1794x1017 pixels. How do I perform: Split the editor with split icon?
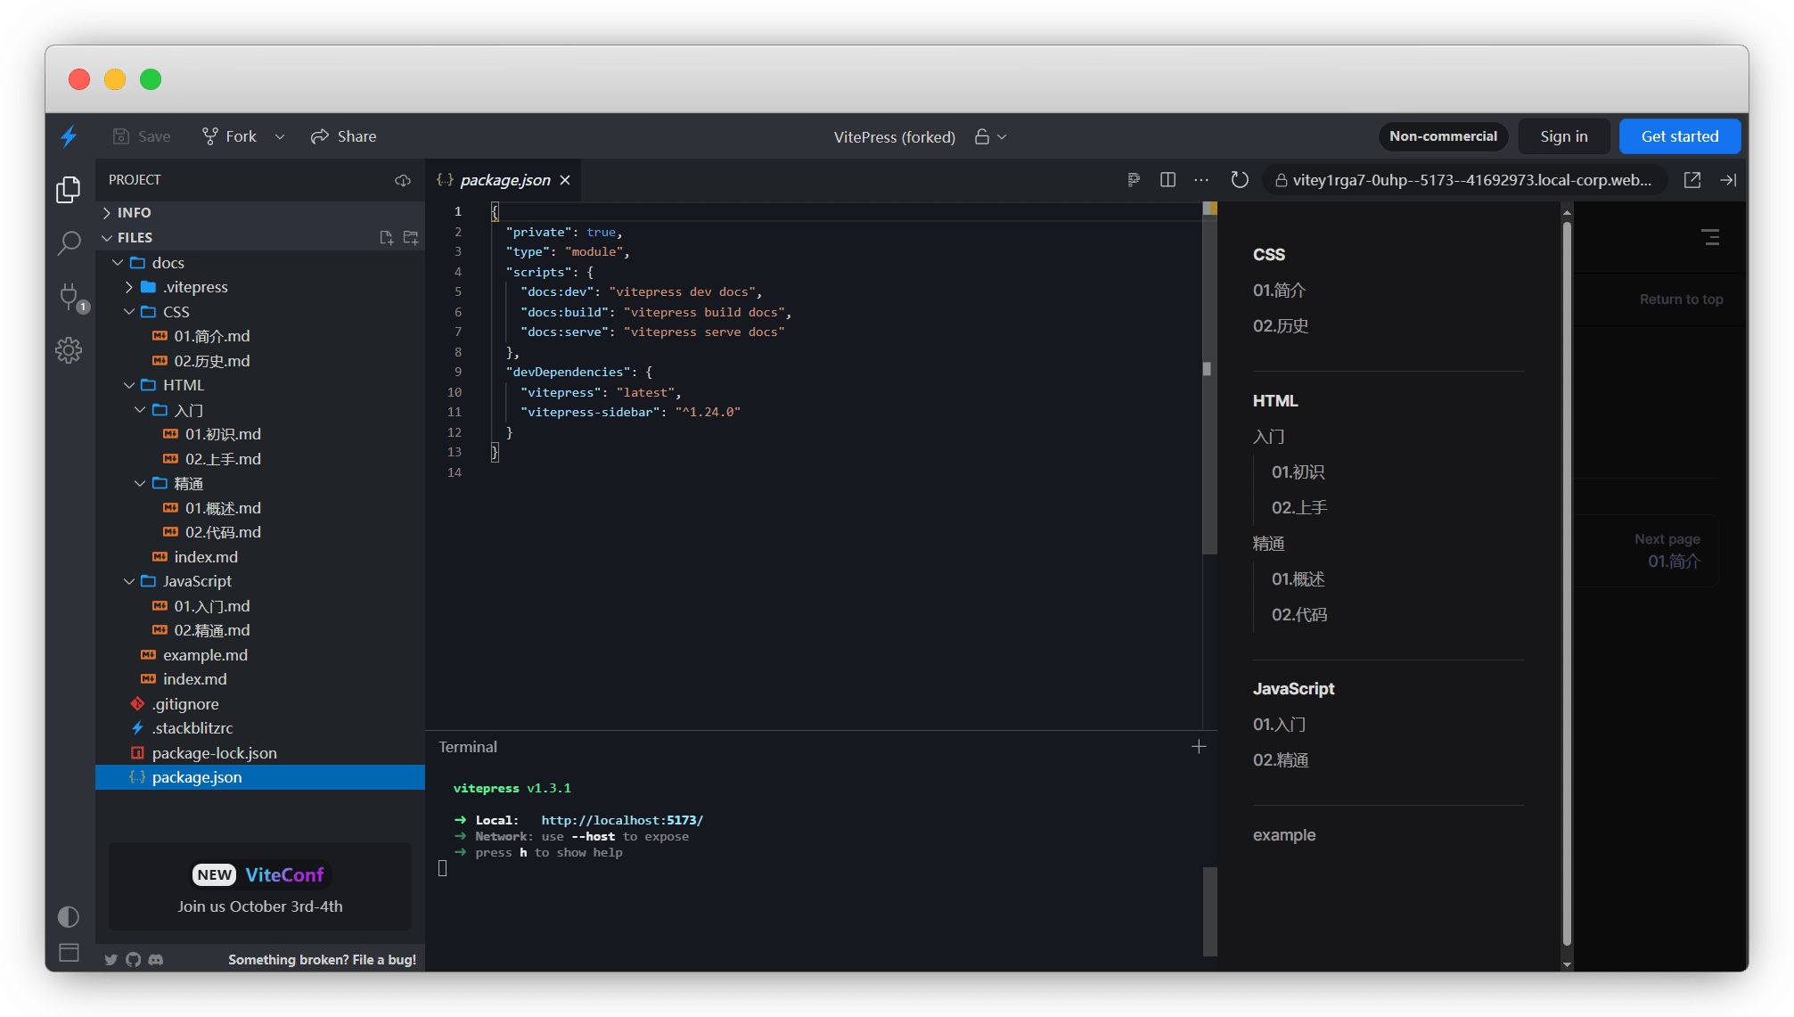click(x=1167, y=180)
